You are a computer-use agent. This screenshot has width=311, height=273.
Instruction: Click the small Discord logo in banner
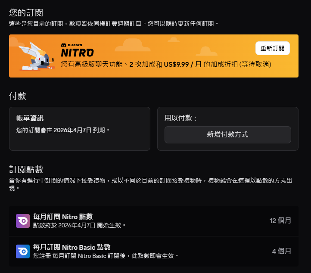point(64,45)
